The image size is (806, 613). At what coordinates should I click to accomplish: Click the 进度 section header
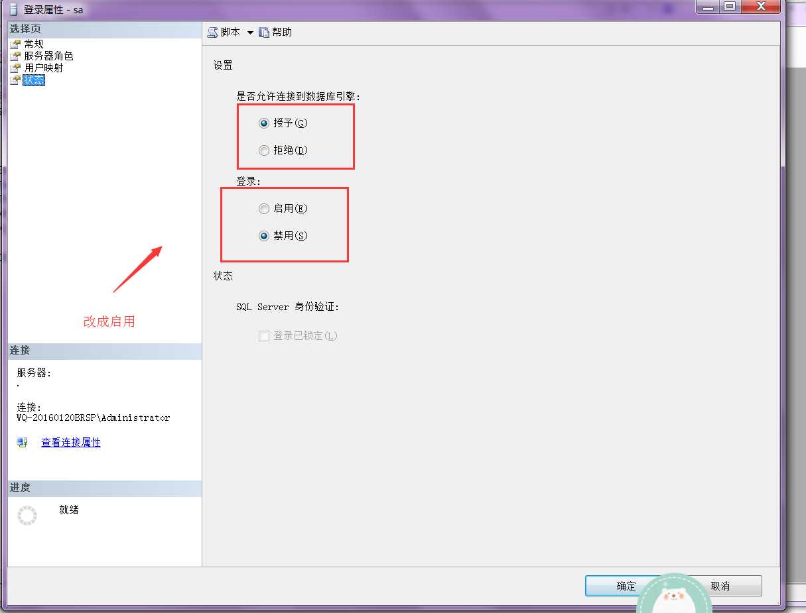(105, 488)
